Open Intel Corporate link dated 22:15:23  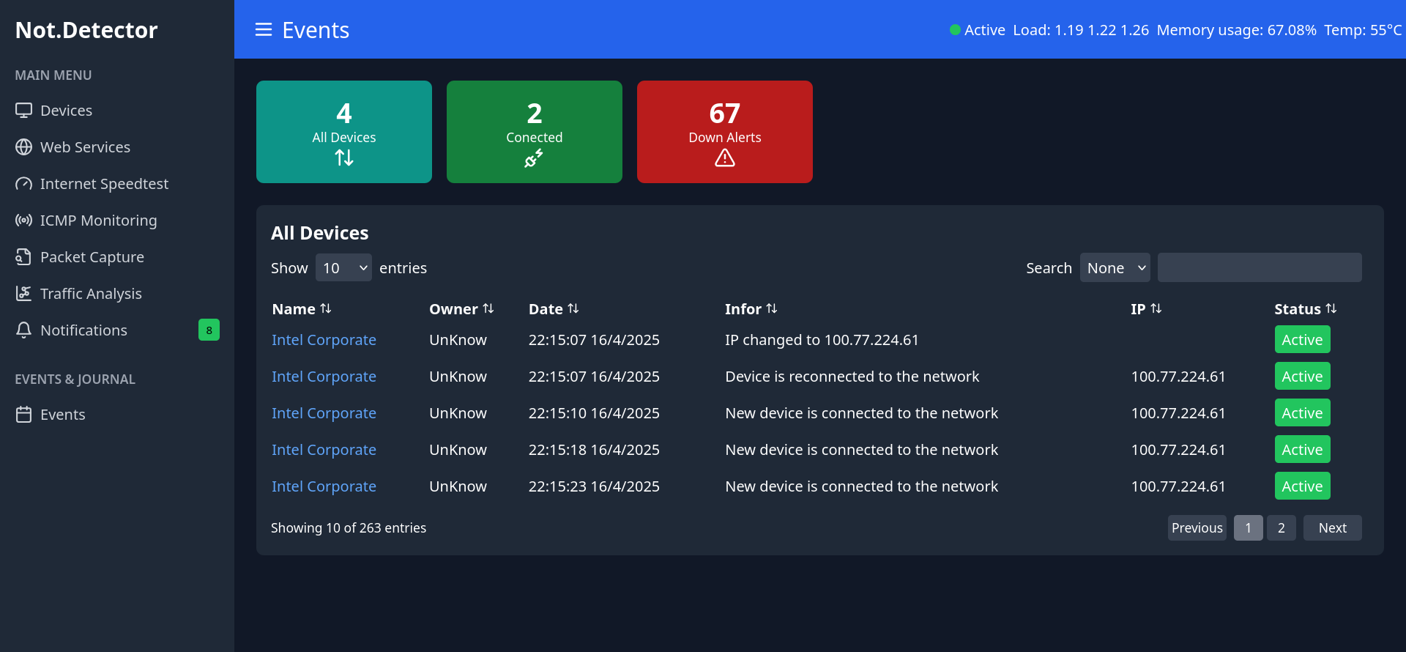(x=324, y=486)
